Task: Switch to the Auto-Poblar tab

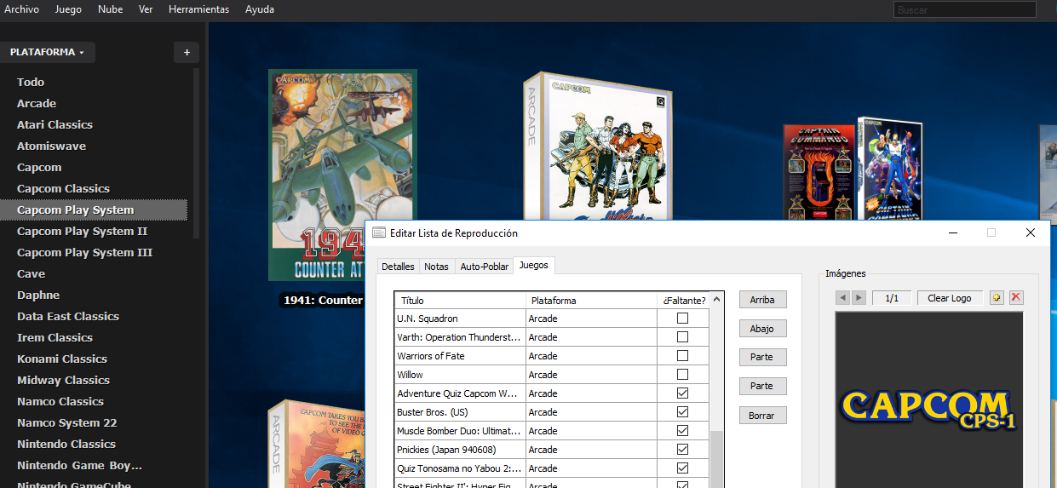Action: [484, 267]
